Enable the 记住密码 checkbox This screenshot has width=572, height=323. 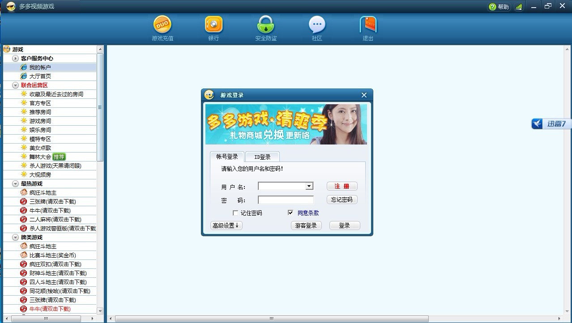235,213
